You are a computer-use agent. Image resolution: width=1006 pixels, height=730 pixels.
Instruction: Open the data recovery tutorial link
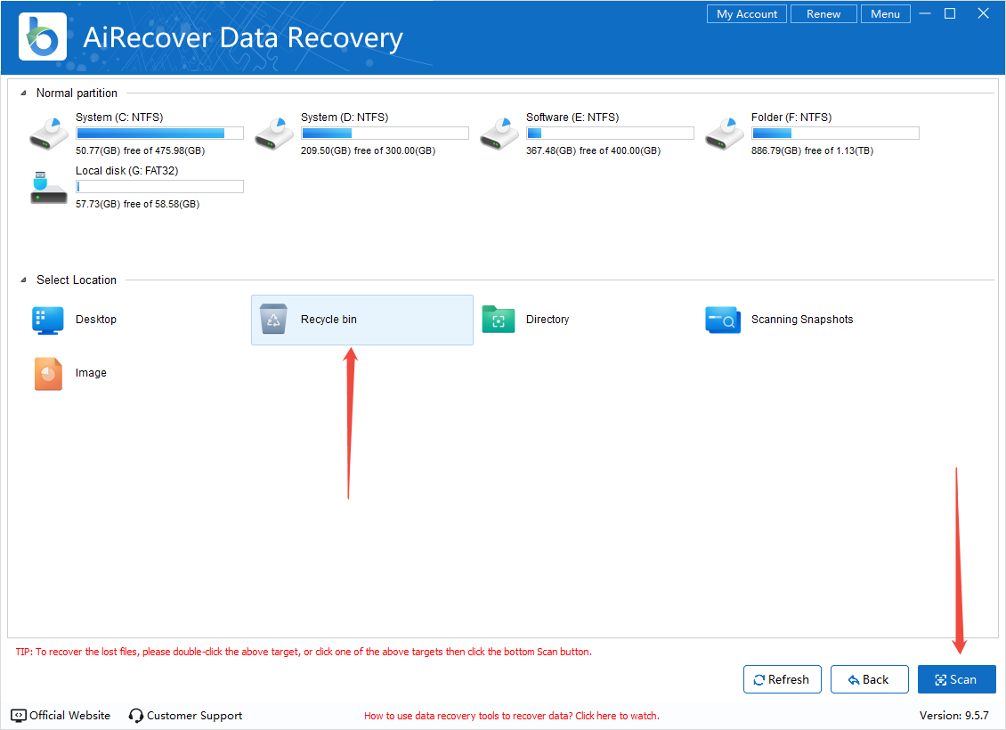tap(512, 716)
